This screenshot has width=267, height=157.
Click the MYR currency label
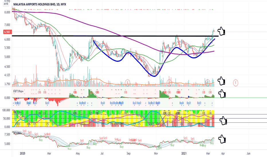coord(6,4)
